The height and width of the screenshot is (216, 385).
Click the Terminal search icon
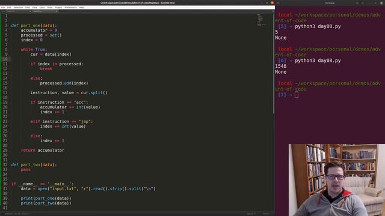[x=357, y=3]
